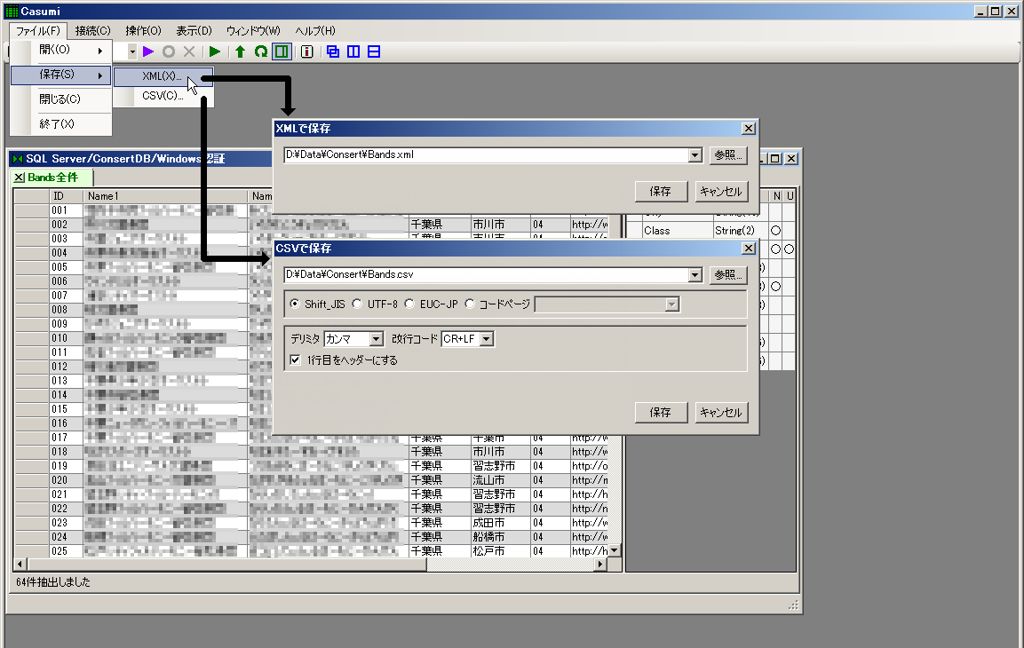Click the tile windows horizontally icon
This screenshot has width=1024, height=648.
coord(373,51)
